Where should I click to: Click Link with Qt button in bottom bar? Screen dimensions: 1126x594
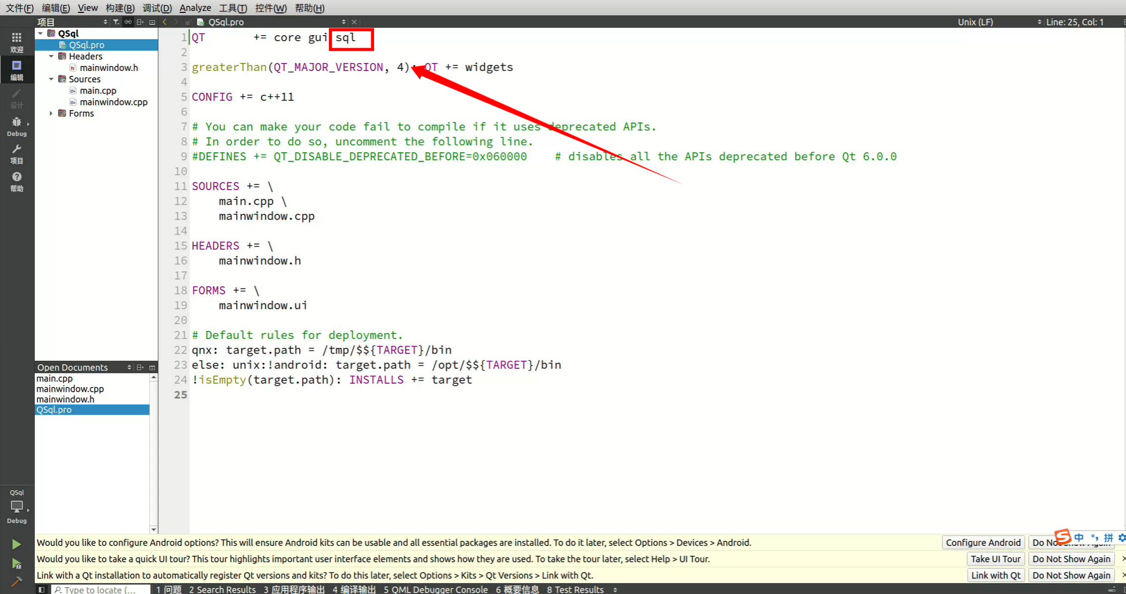pos(997,575)
